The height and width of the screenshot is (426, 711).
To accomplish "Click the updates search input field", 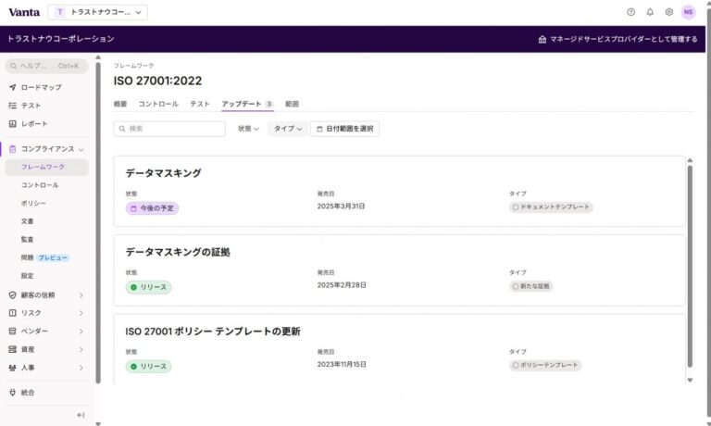I will (169, 129).
